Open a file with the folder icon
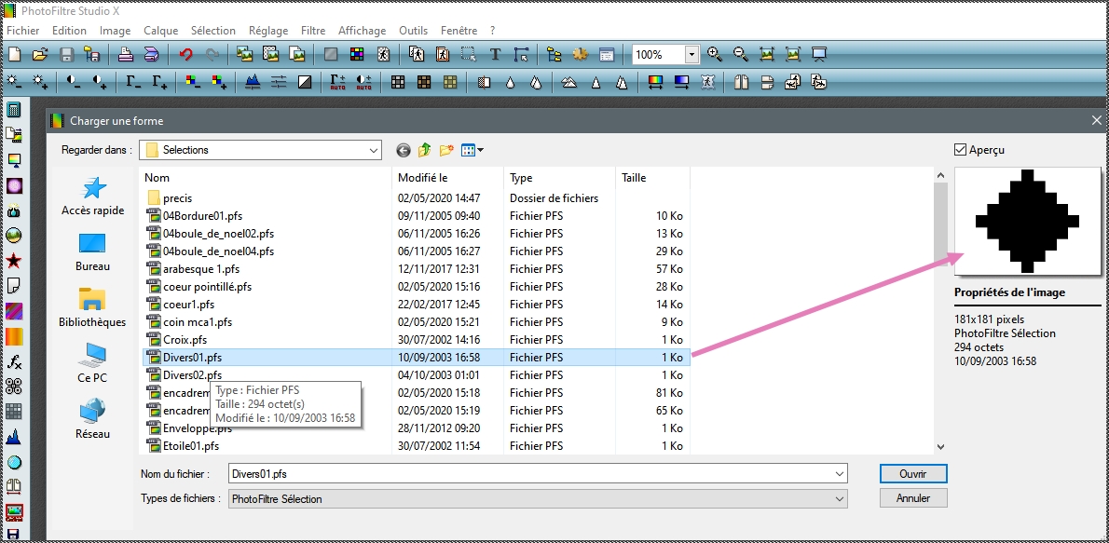 pyautogui.click(x=39, y=54)
